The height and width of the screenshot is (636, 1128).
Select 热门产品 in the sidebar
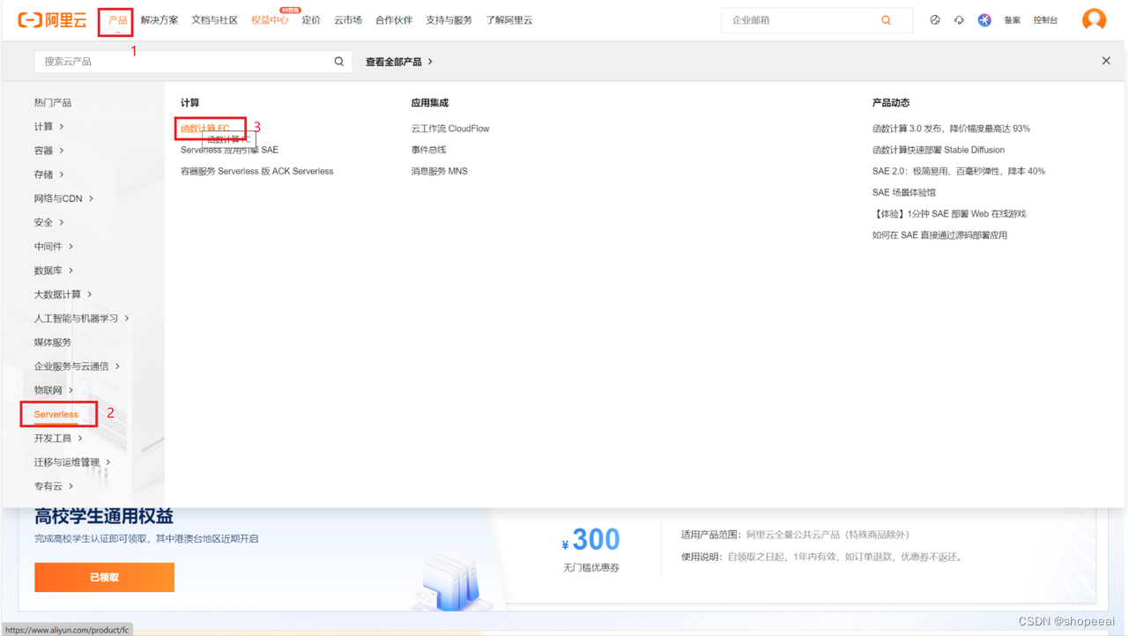[x=53, y=103]
